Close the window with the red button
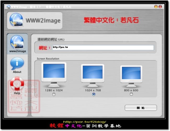Screen dimensions: 170x131 click(160, 7)
